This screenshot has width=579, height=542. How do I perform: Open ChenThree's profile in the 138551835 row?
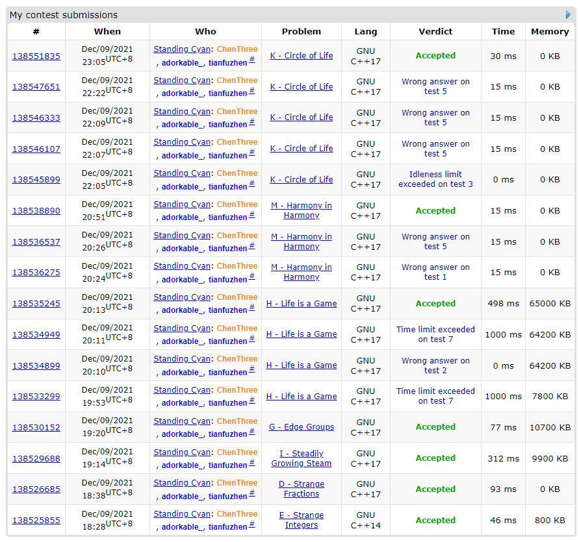(237, 49)
